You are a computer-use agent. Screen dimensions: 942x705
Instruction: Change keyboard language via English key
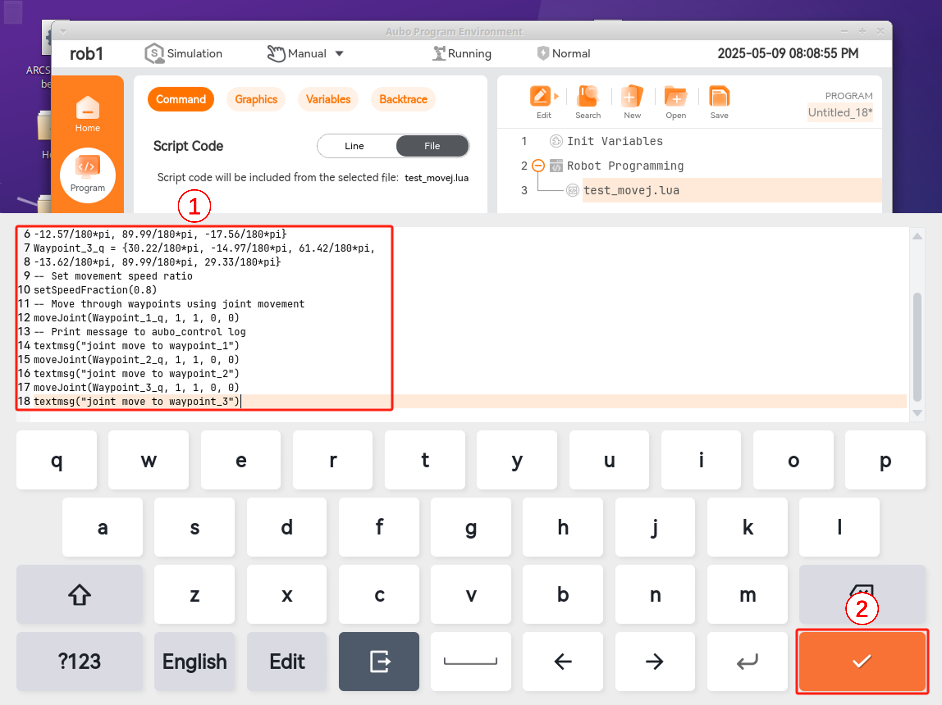click(x=194, y=661)
